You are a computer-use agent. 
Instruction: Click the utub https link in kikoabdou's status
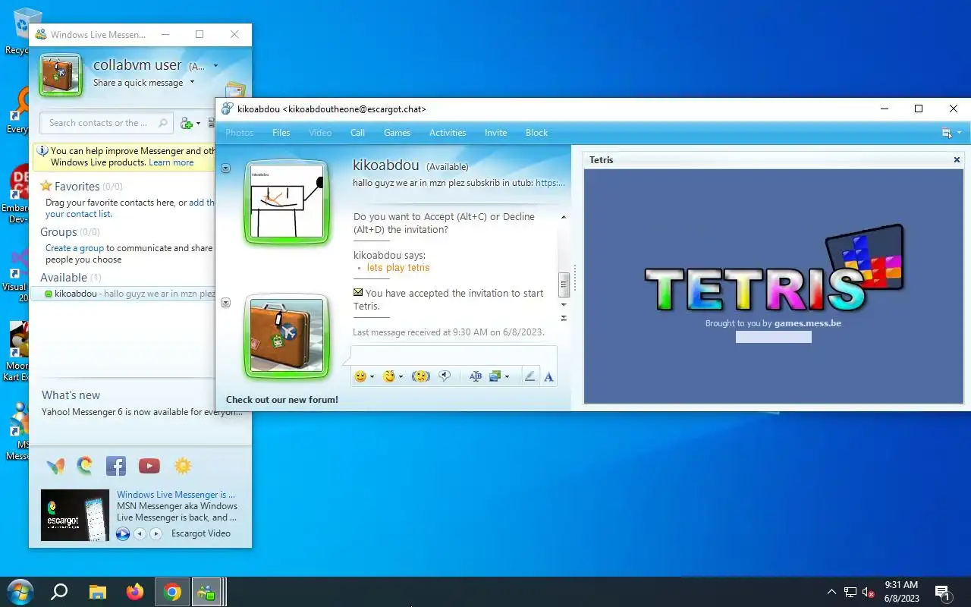coord(550,183)
